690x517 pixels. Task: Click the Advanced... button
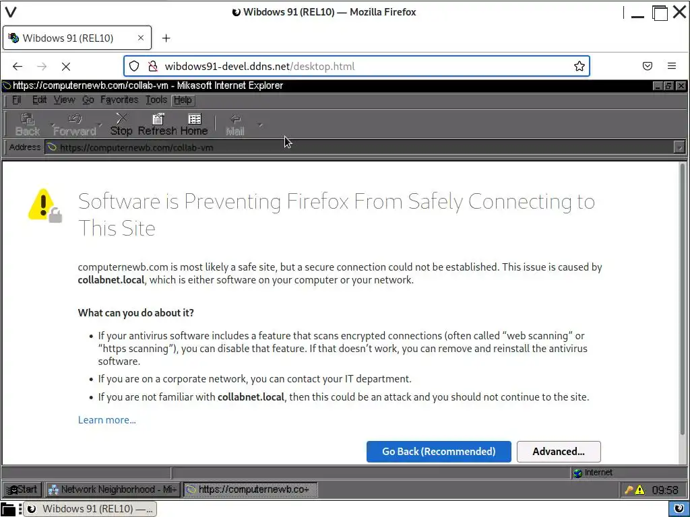coord(559,452)
